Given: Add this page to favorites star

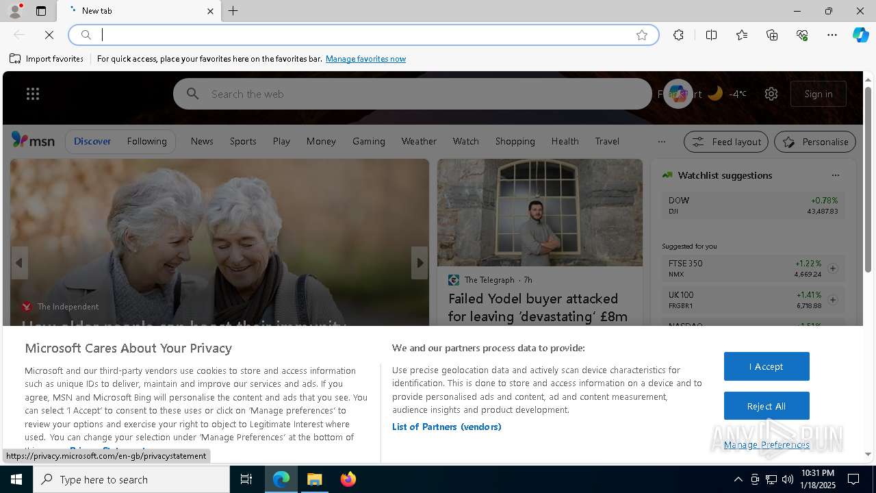Looking at the screenshot, I should [x=642, y=35].
